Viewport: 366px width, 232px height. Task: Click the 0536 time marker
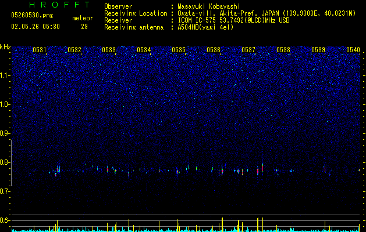[214, 49]
